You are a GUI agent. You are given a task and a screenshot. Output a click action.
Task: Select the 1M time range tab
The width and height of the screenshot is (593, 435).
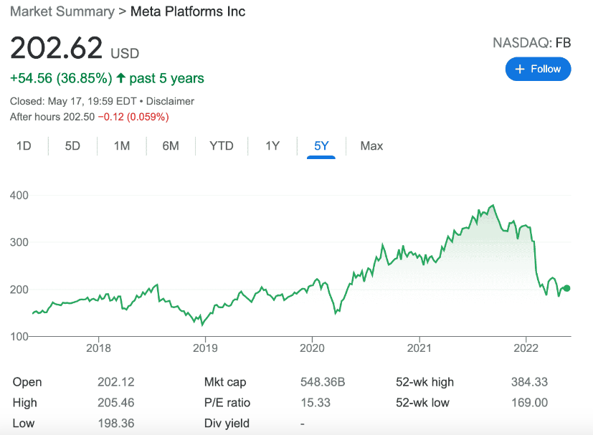tap(122, 146)
